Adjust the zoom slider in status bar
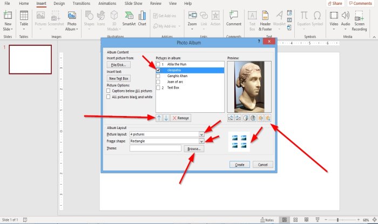This screenshot has width=378, height=224. pos(337,220)
